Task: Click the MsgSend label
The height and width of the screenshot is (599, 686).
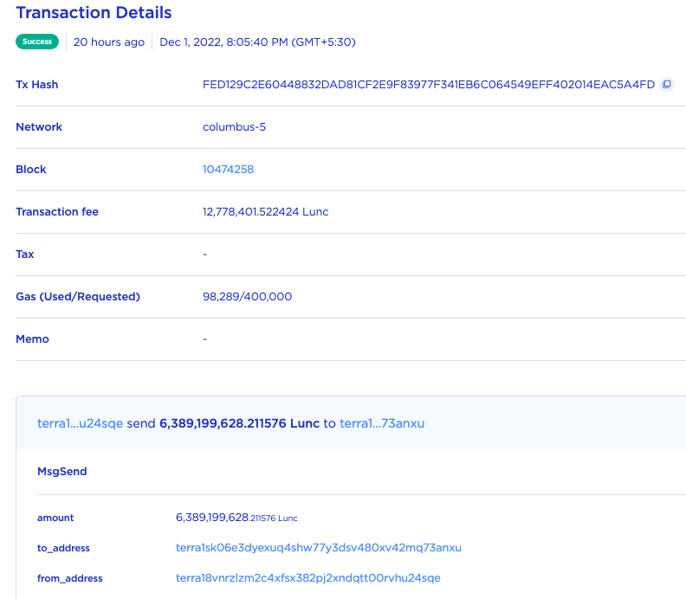Action: click(x=62, y=472)
